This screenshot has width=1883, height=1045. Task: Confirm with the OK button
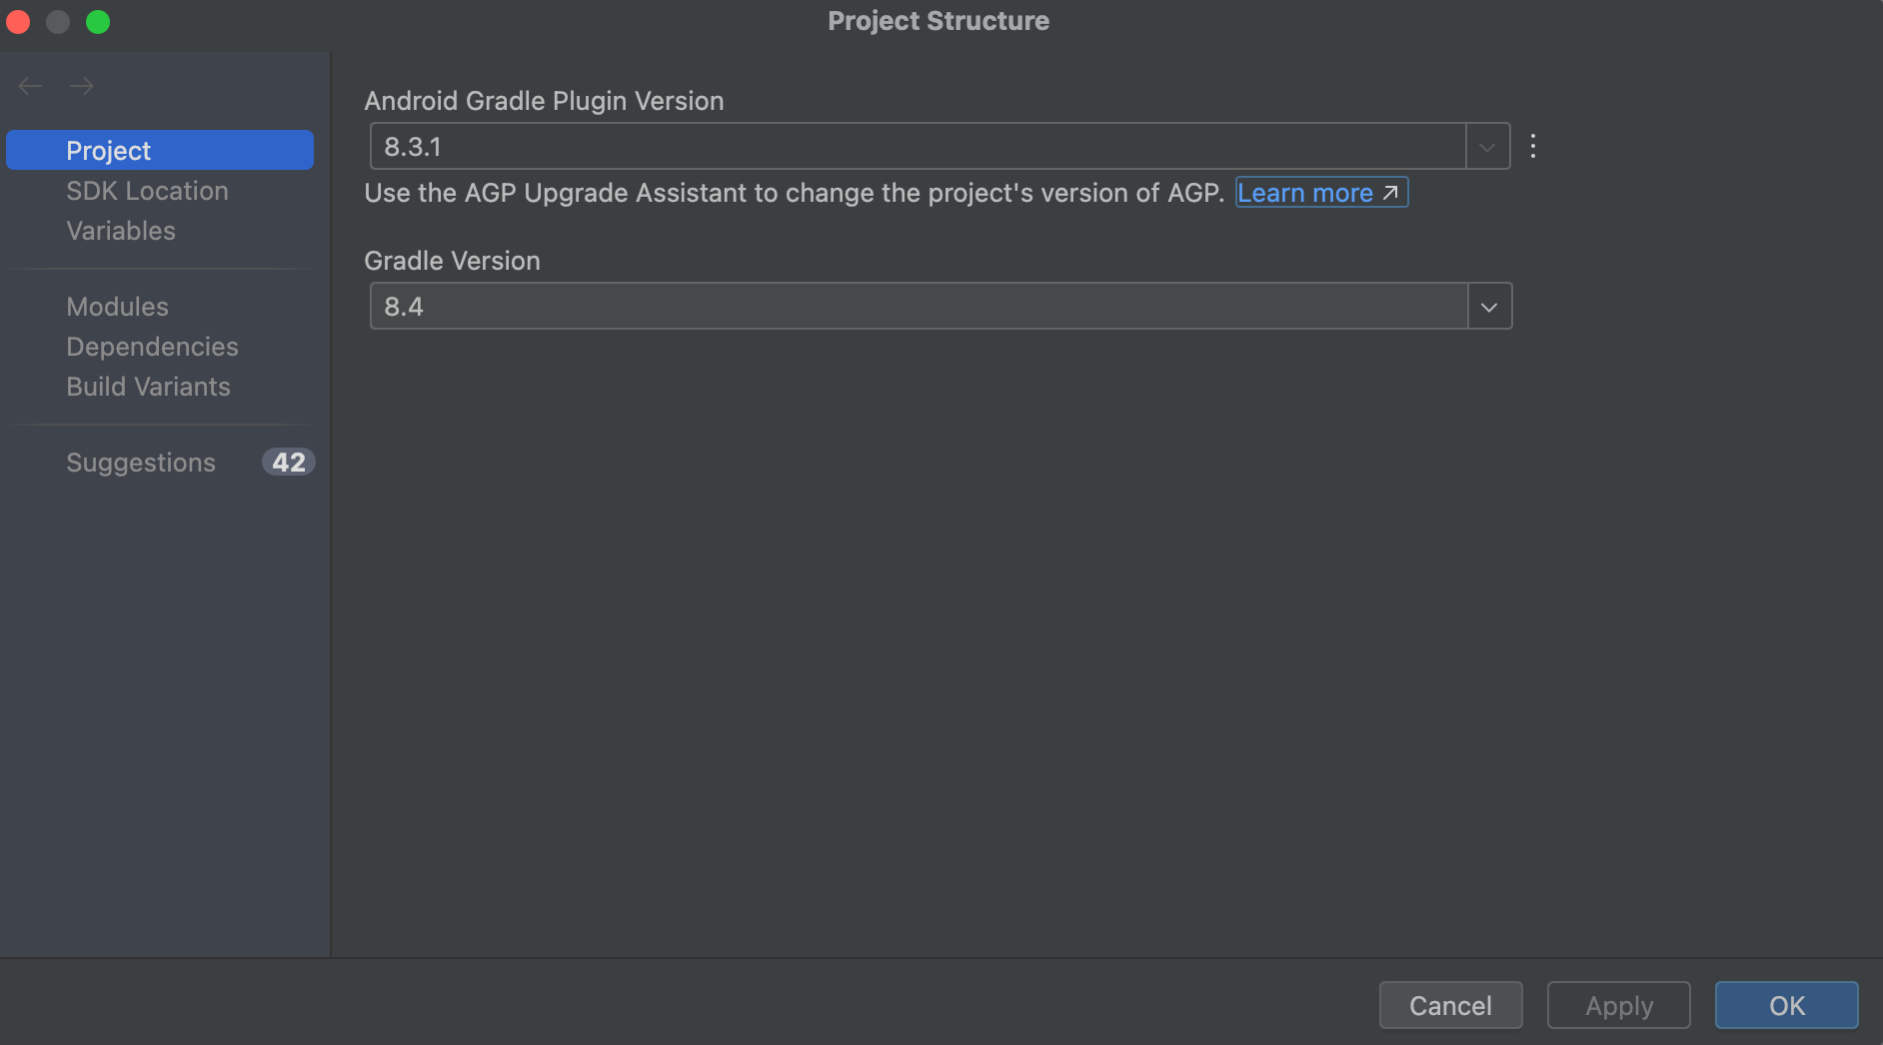click(x=1786, y=1005)
